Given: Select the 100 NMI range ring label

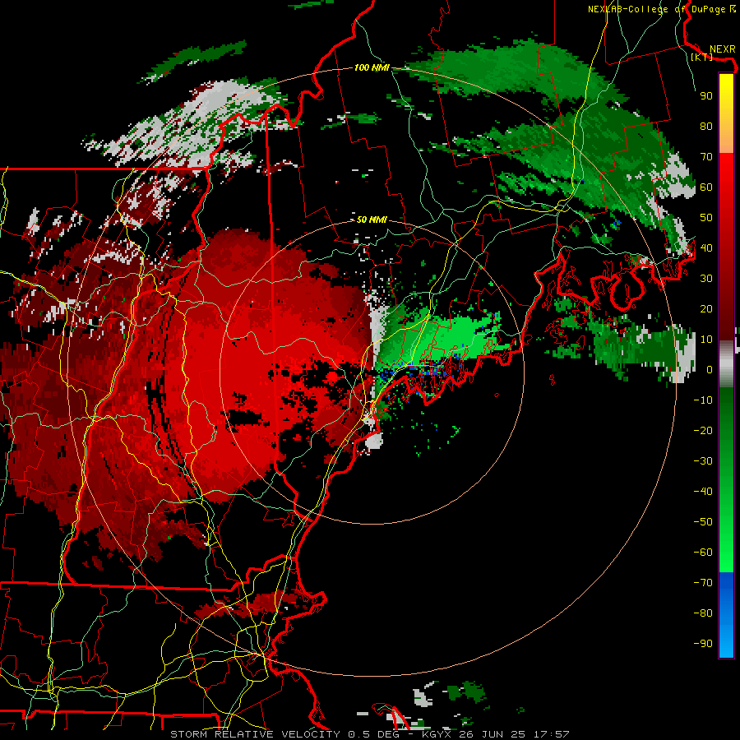Looking at the screenshot, I should coord(372,68).
